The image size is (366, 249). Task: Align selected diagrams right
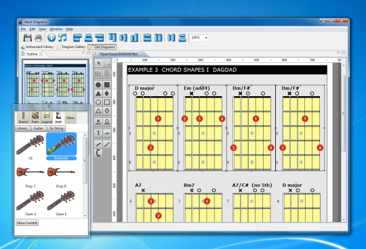pos(100,37)
